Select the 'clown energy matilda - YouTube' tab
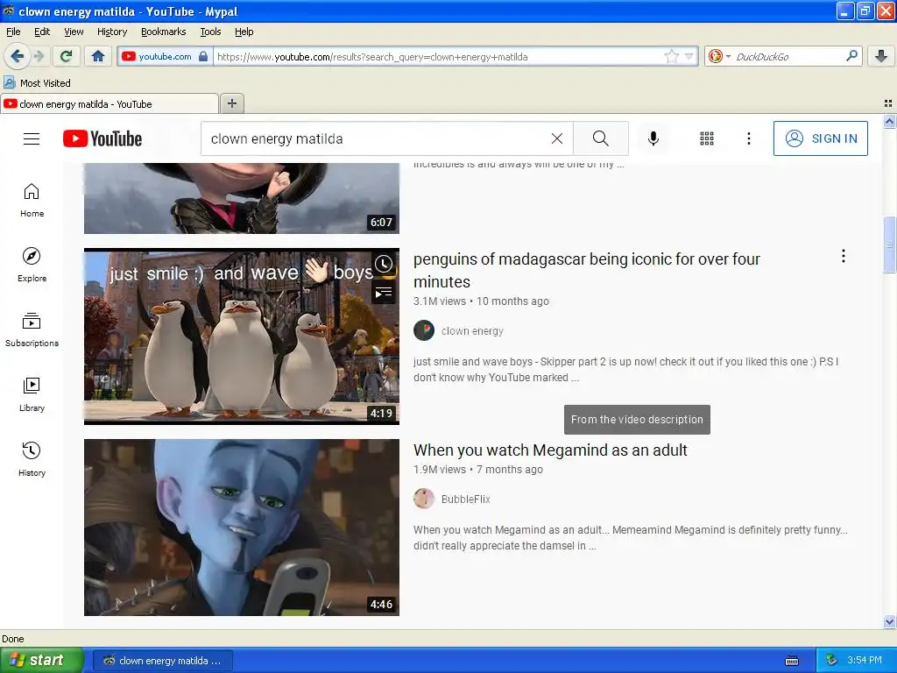The image size is (897, 673). tap(109, 104)
